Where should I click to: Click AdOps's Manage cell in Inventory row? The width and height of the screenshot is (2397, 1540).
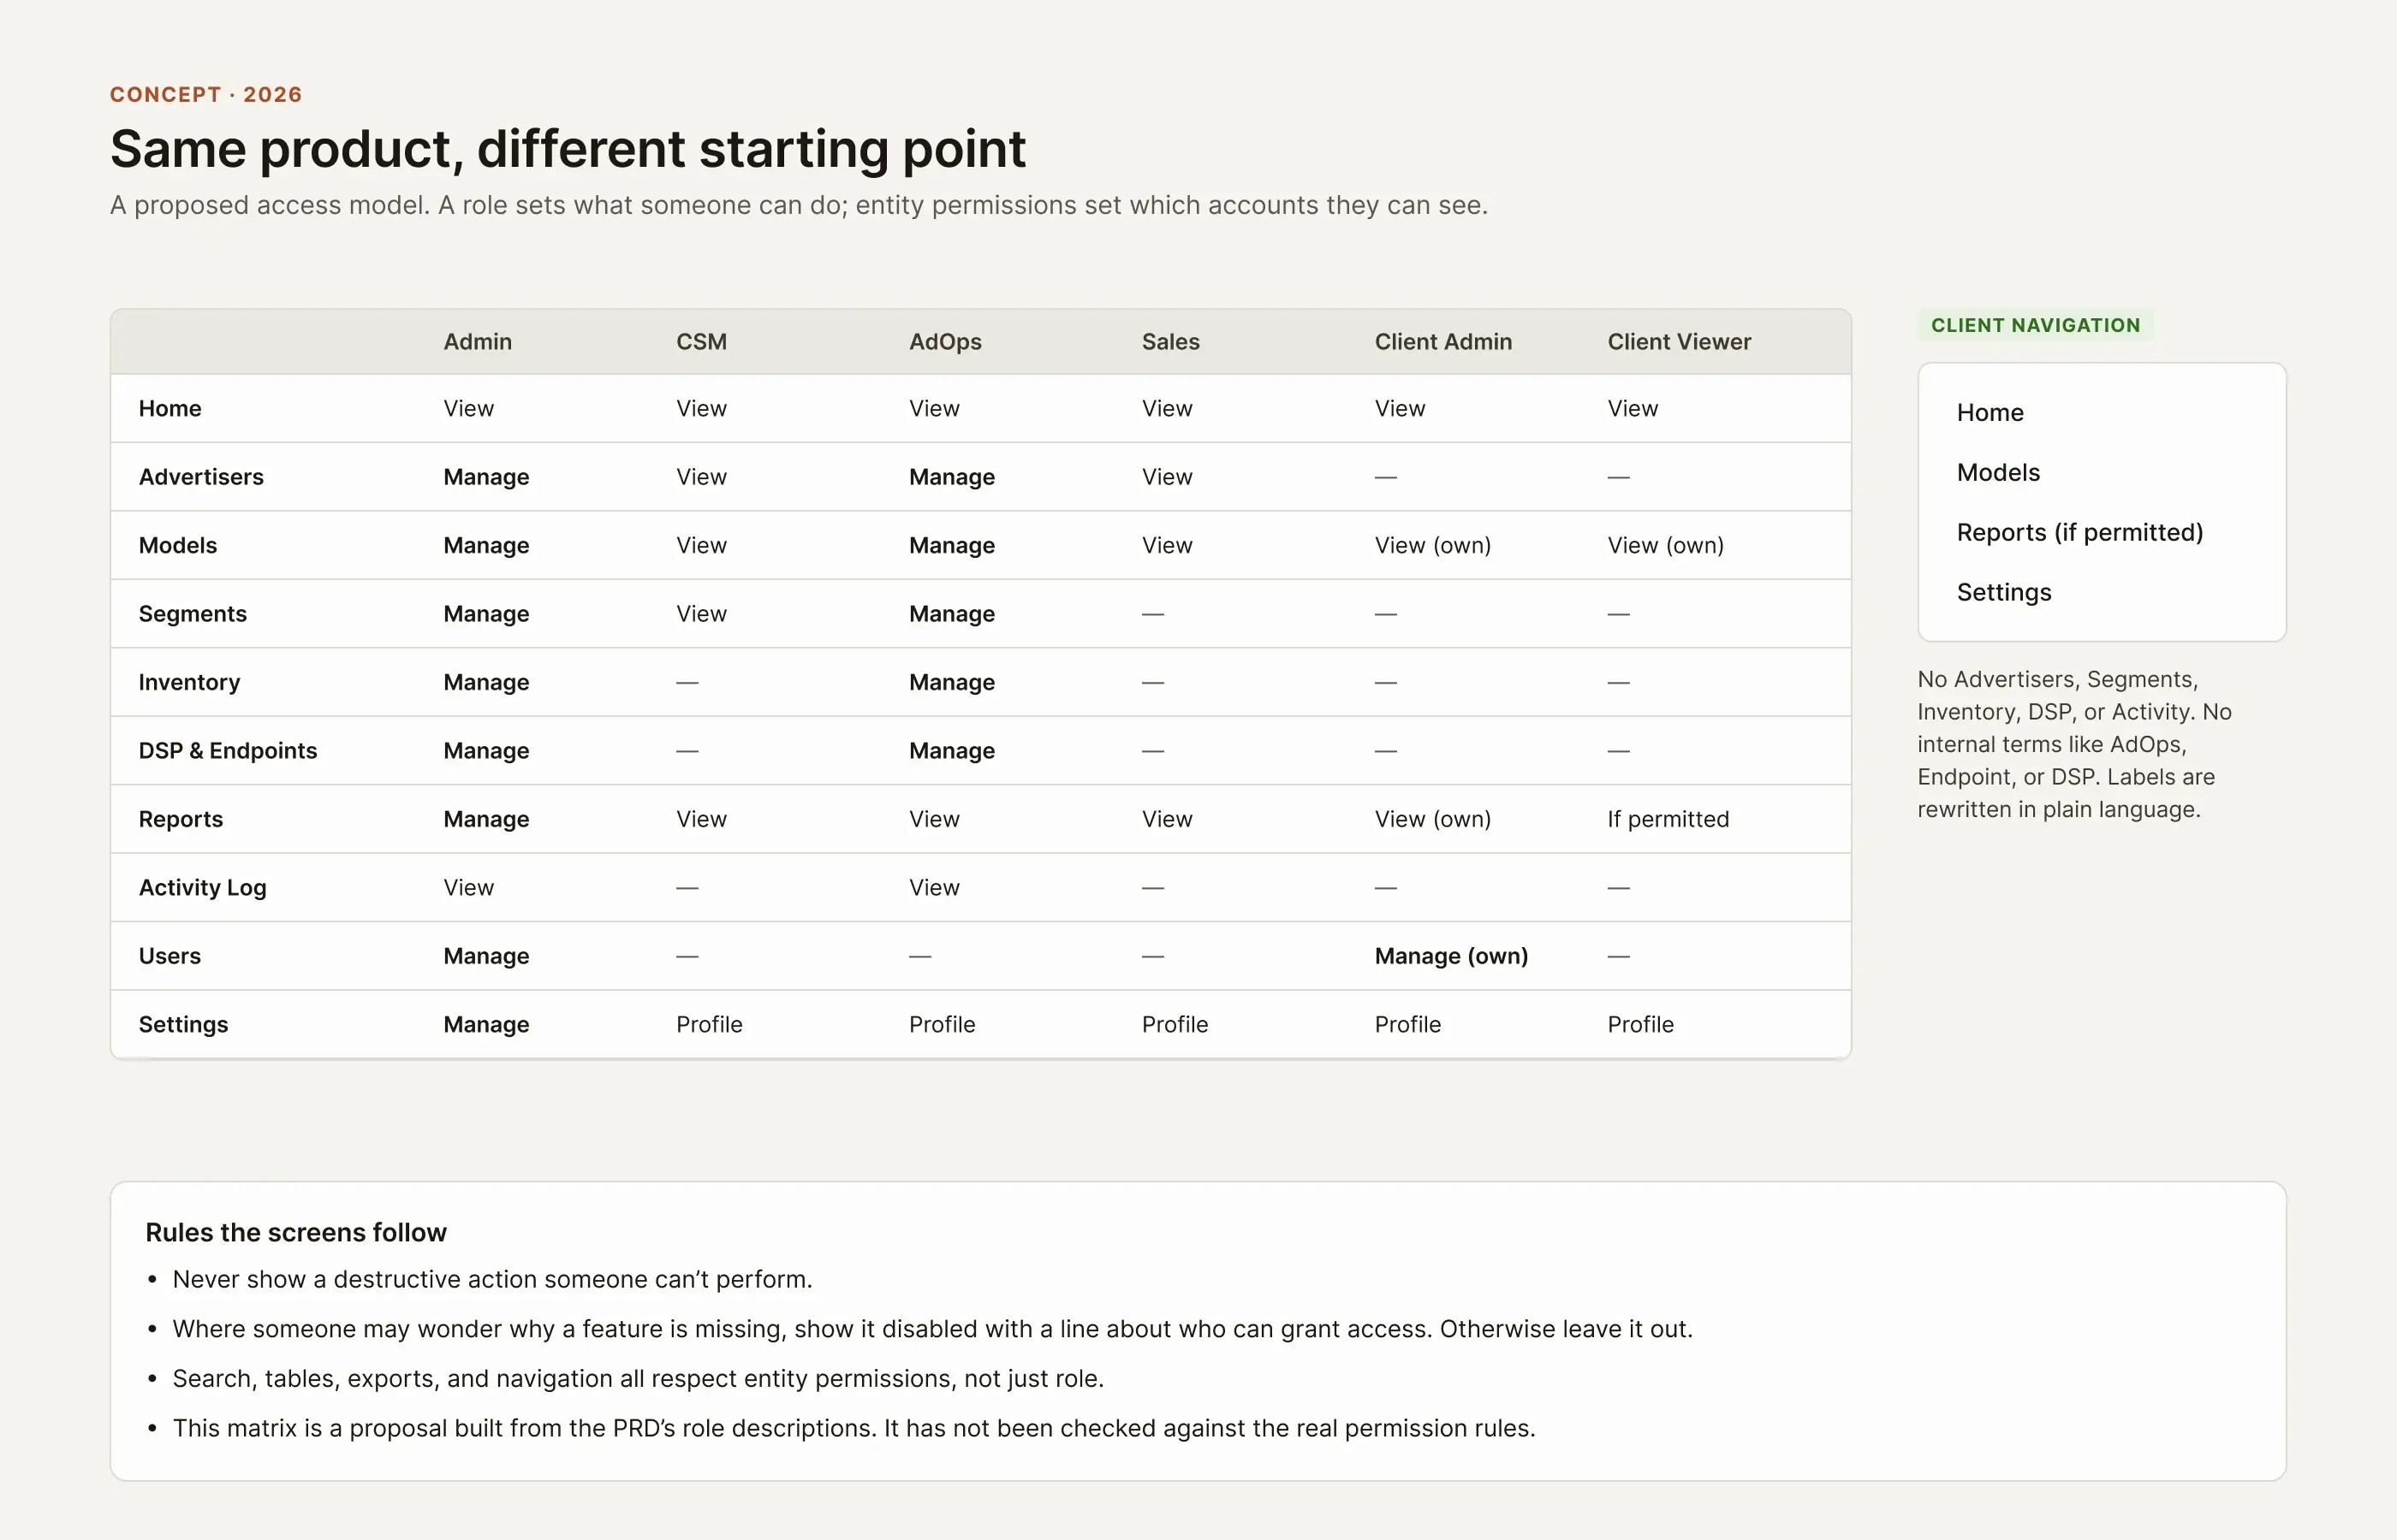tap(951, 682)
